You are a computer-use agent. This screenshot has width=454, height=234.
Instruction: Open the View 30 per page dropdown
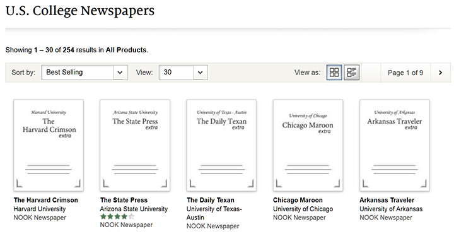(183, 73)
